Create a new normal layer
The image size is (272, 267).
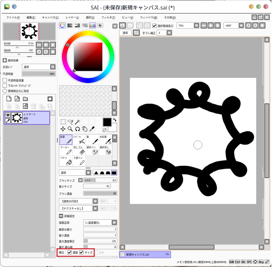[x=9, y=99]
